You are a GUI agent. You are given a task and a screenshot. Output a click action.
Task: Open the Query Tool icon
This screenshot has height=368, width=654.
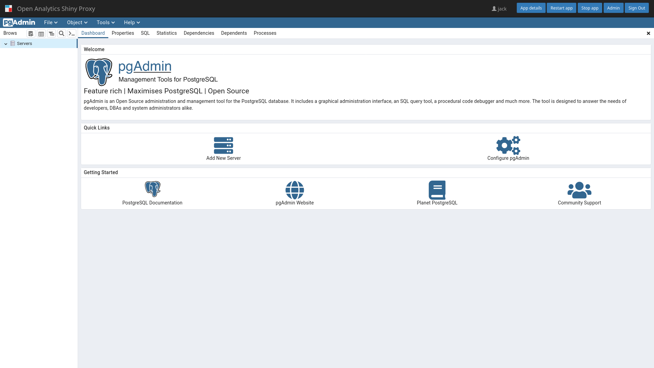point(31,33)
